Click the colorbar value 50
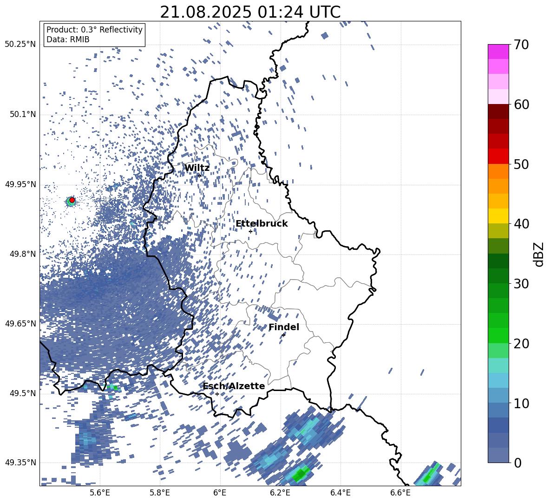The image size is (550, 502). click(522, 164)
